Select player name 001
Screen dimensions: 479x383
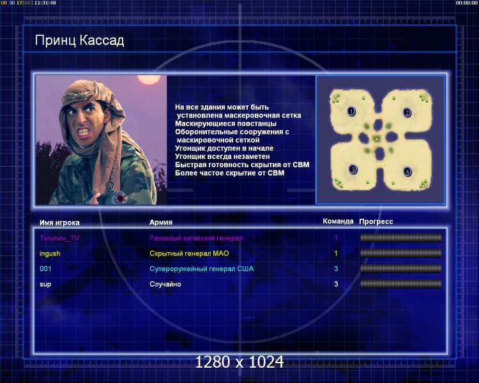pyautogui.click(x=45, y=269)
